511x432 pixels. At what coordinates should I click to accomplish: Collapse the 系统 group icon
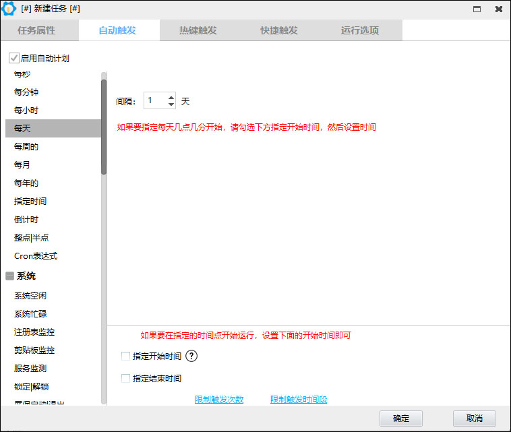10,276
